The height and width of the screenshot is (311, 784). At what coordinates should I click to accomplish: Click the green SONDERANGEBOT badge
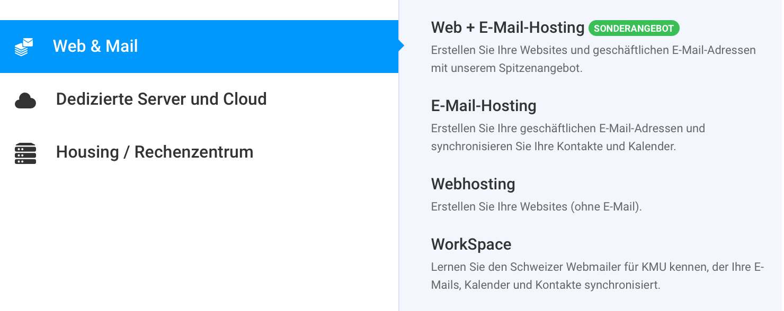pyautogui.click(x=634, y=28)
